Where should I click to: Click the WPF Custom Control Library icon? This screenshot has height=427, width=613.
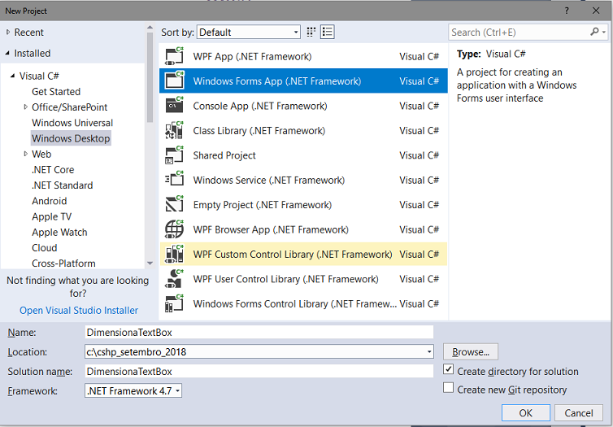(x=174, y=254)
